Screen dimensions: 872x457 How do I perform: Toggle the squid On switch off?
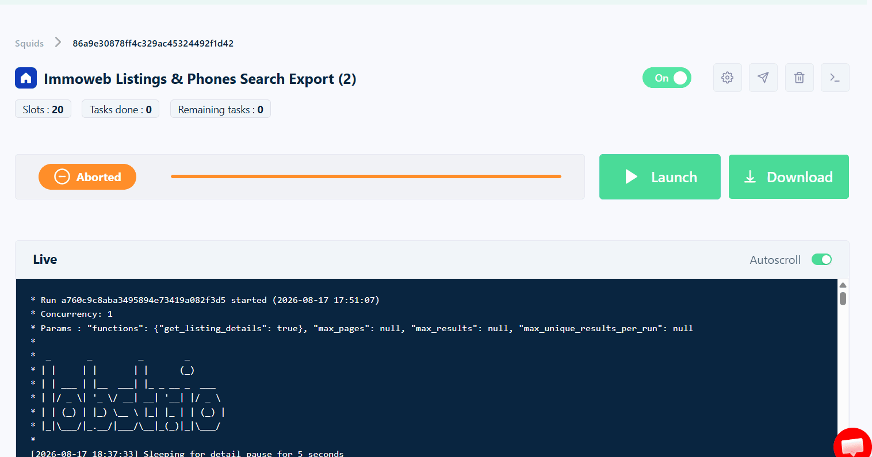click(667, 78)
